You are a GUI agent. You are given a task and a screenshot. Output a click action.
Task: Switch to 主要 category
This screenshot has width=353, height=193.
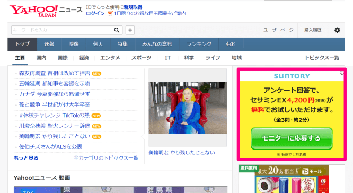pos(20,58)
